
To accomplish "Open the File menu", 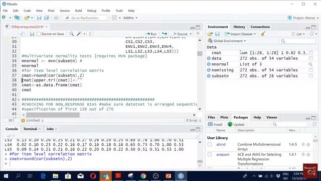I will (6, 11).
